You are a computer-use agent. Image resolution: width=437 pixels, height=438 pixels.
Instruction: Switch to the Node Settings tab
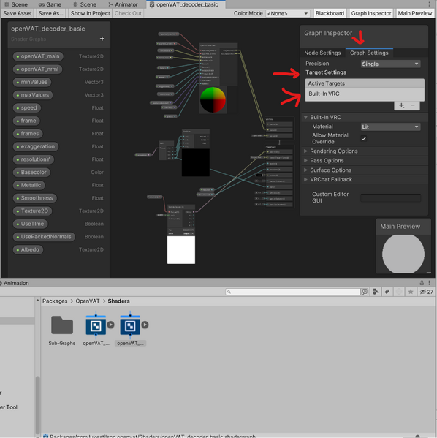[x=322, y=53]
